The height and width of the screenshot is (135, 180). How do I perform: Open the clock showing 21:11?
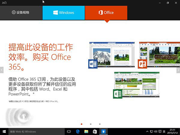pos(172,131)
